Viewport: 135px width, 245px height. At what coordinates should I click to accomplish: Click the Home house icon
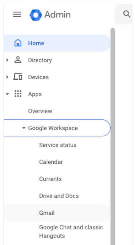(x=18, y=43)
